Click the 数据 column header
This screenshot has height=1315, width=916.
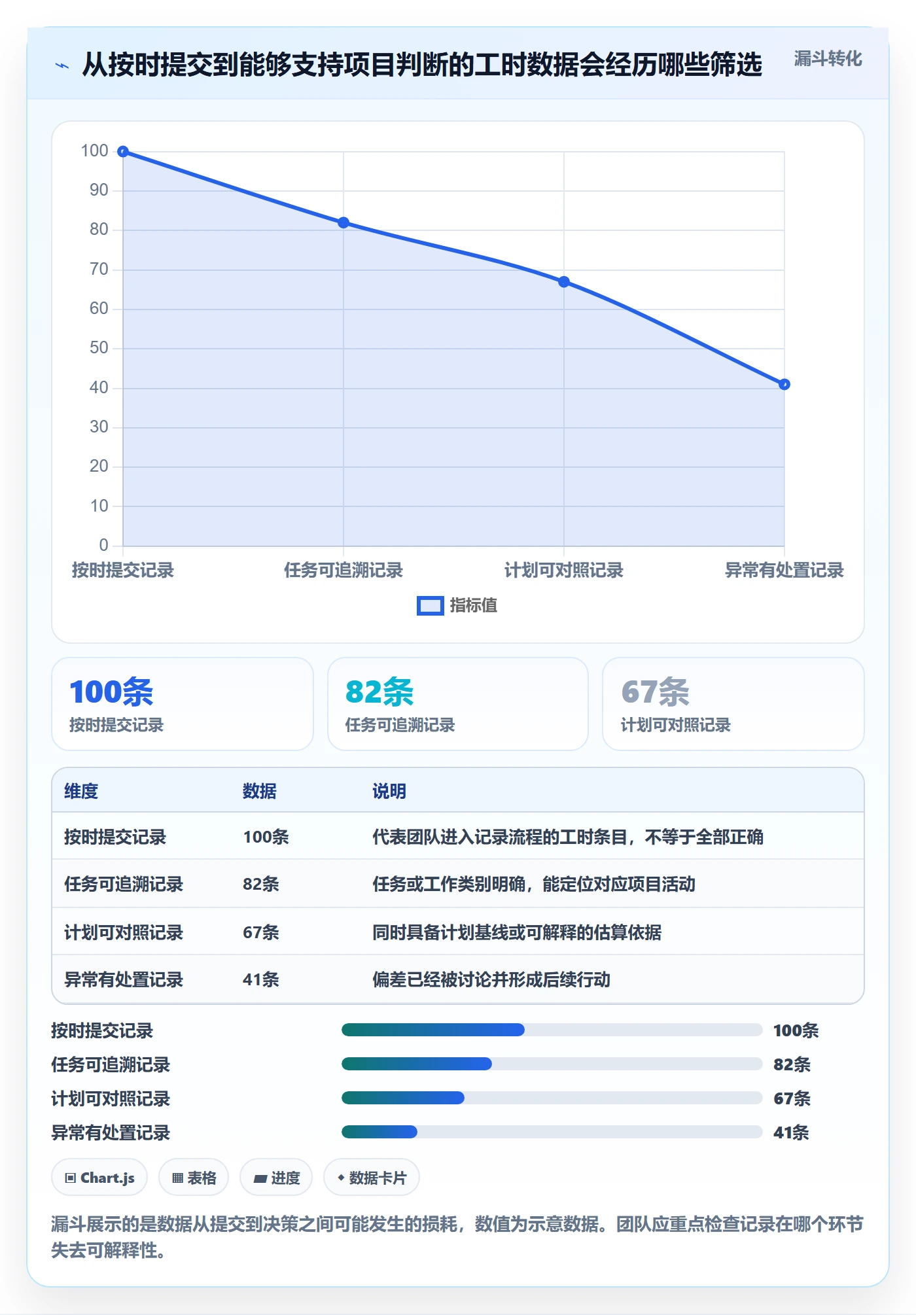(260, 792)
